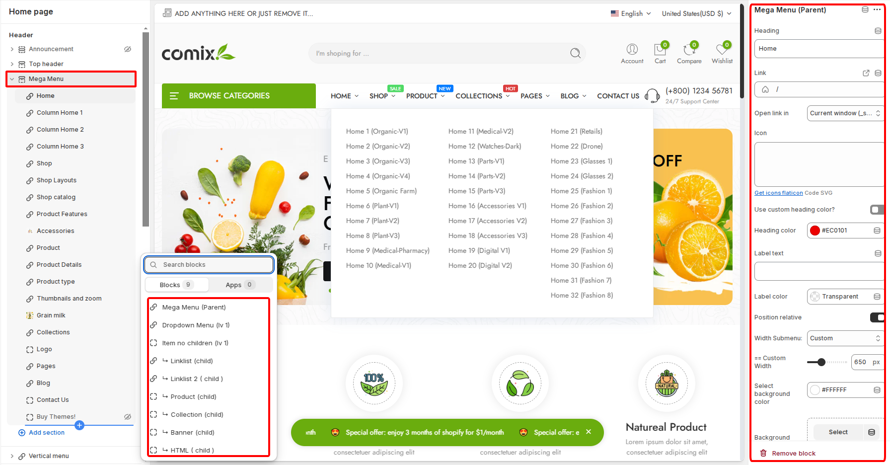Click the Compare icon
The image size is (890, 465).
coord(688,50)
